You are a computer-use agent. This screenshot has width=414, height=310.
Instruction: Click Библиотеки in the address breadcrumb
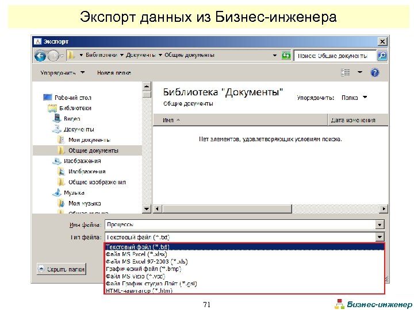(x=101, y=55)
